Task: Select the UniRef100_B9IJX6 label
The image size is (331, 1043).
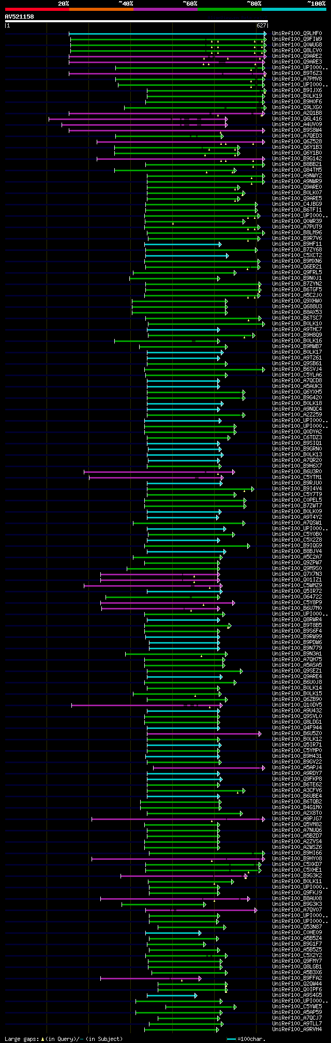Action: pyautogui.click(x=297, y=91)
